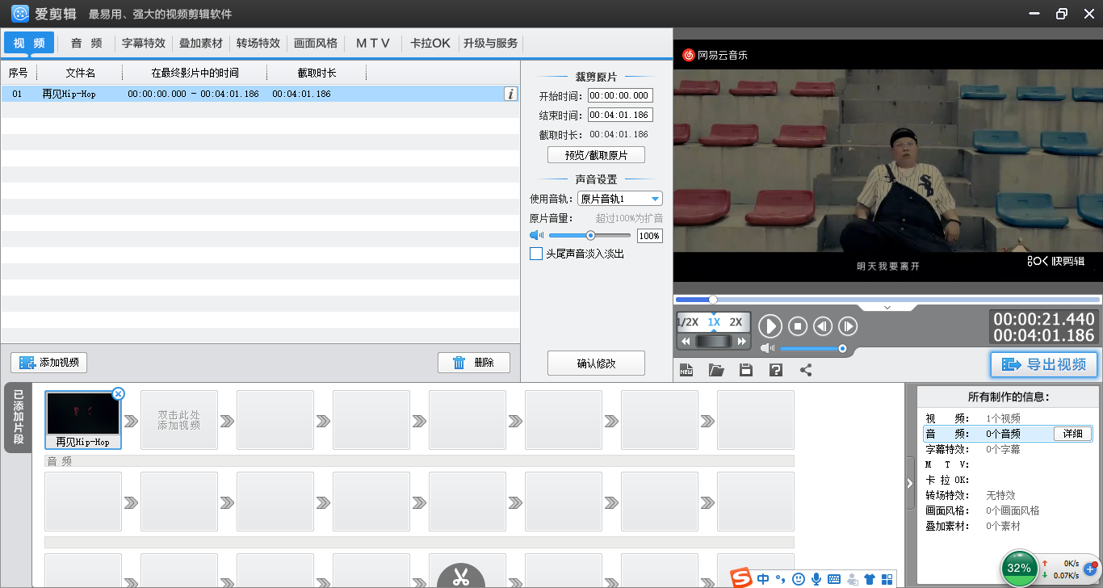Open the Sogou emoji smiley panel
Image resolution: width=1103 pixels, height=588 pixels.
pos(799,578)
